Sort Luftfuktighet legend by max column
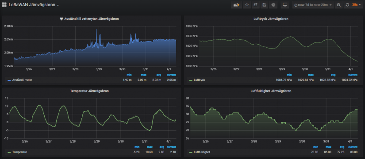Viewport: 365px width, 159px height. pos(329,147)
